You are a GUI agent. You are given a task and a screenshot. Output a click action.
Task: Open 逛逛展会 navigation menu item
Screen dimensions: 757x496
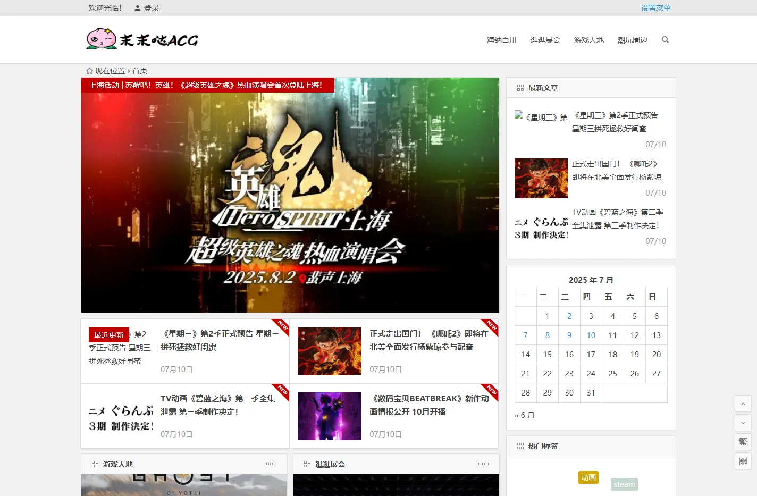[x=545, y=40]
